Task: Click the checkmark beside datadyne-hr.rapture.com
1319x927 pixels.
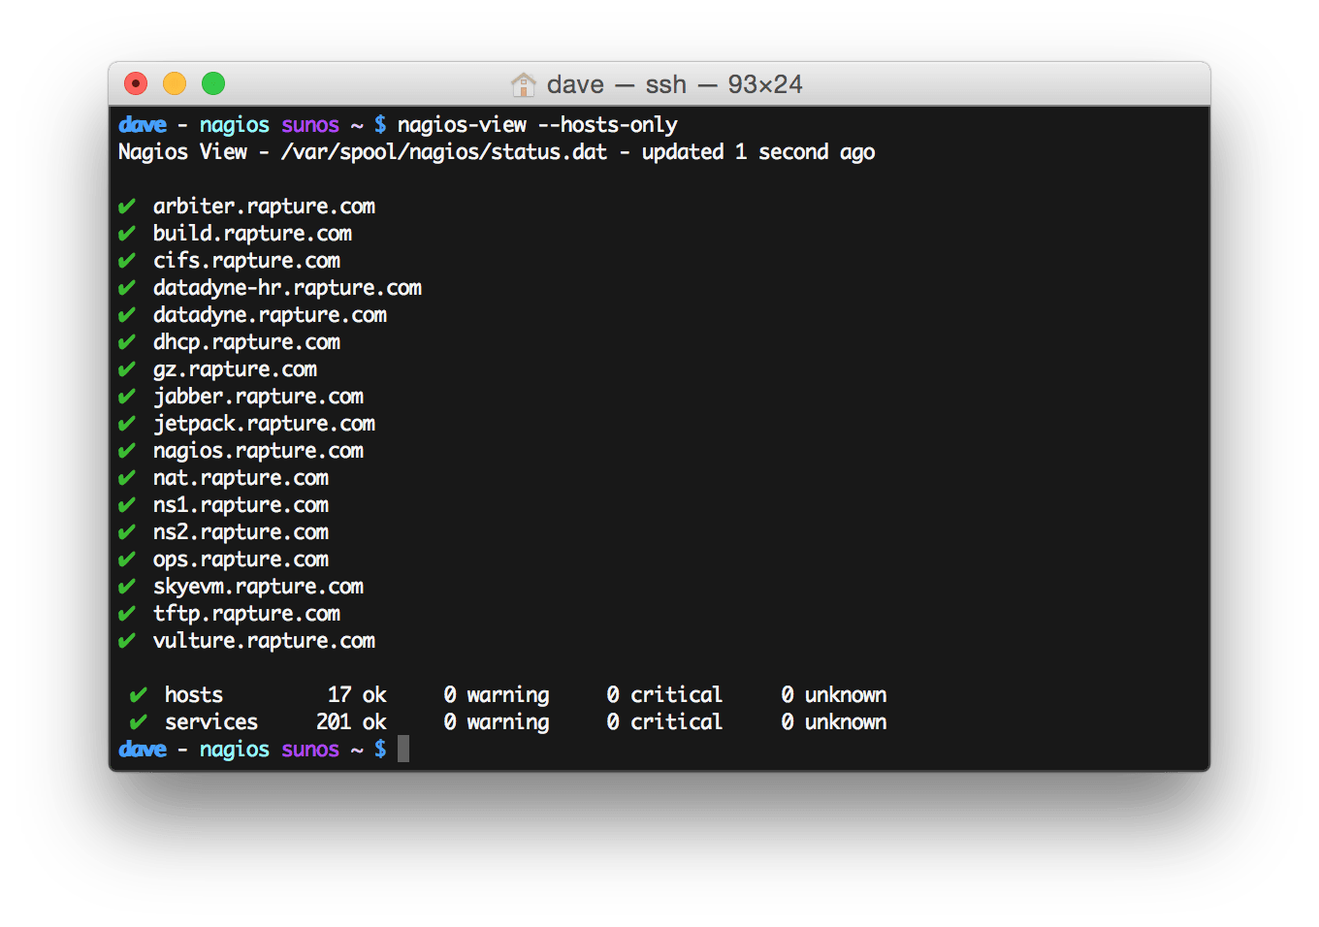Action: pyautogui.click(x=127, y=288)
